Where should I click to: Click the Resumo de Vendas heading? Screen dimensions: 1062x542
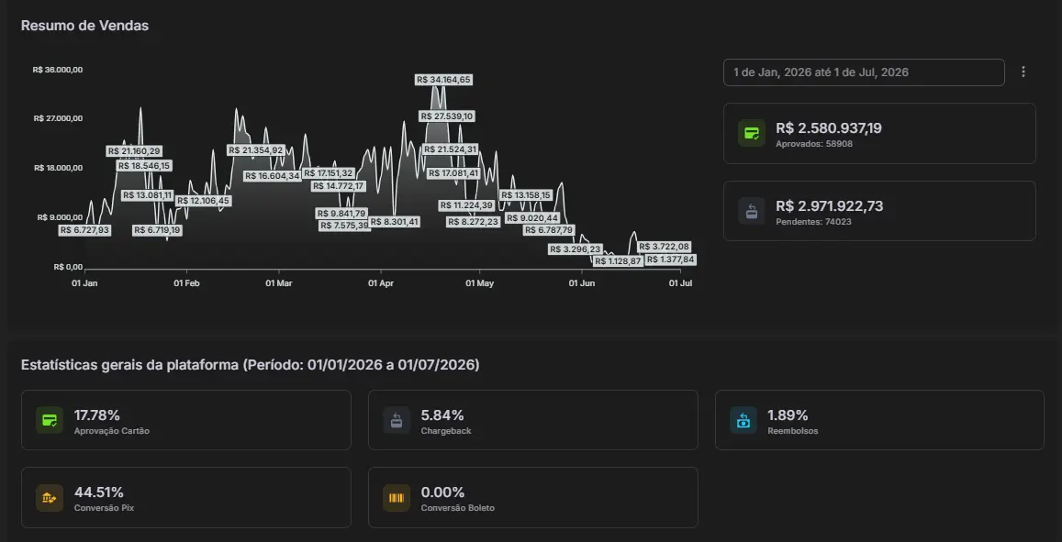[84, 26]
